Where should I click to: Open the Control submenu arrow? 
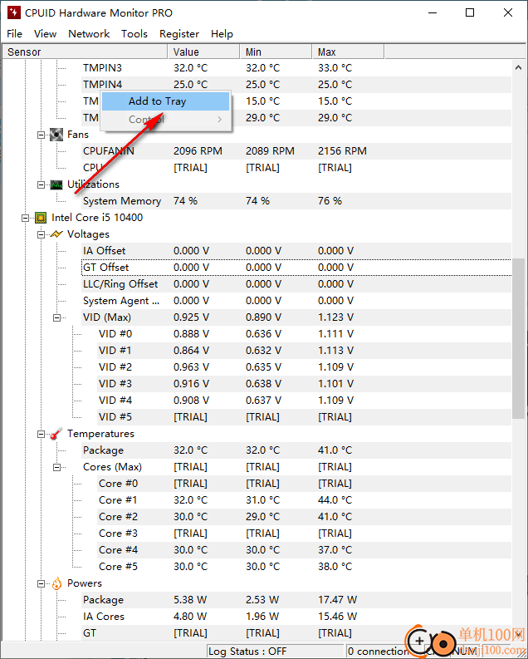point(219,120)
